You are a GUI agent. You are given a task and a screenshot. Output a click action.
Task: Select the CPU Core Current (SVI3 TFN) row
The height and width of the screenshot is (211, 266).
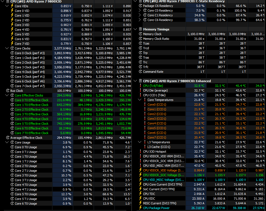[199, 184]
